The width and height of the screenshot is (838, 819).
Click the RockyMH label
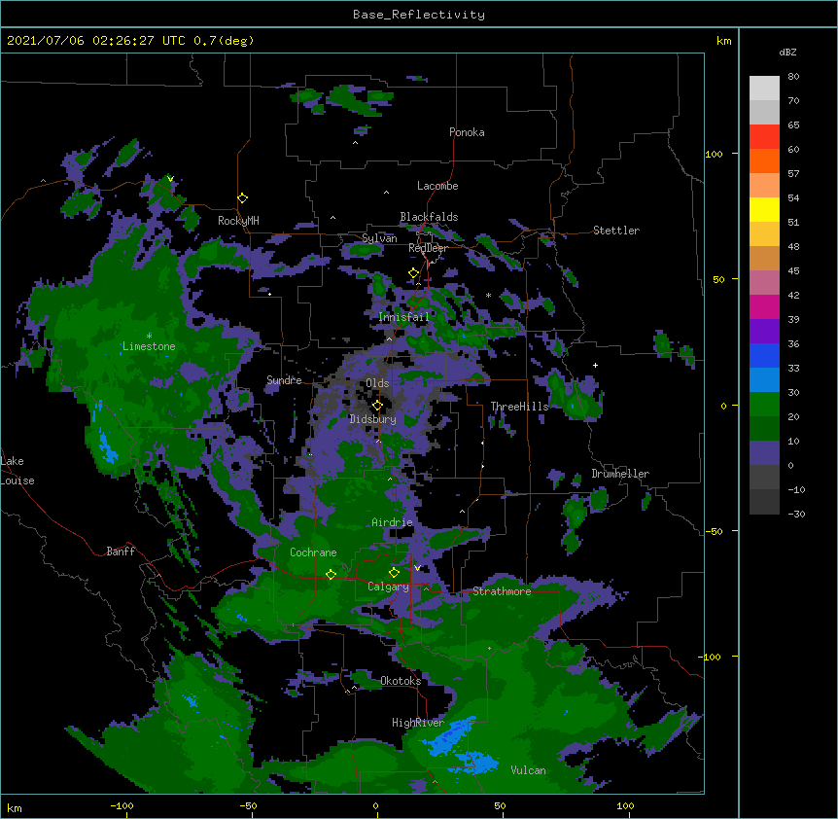[238, 221]
